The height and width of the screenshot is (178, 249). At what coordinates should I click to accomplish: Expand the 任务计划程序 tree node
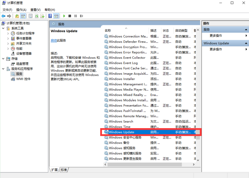8,33
